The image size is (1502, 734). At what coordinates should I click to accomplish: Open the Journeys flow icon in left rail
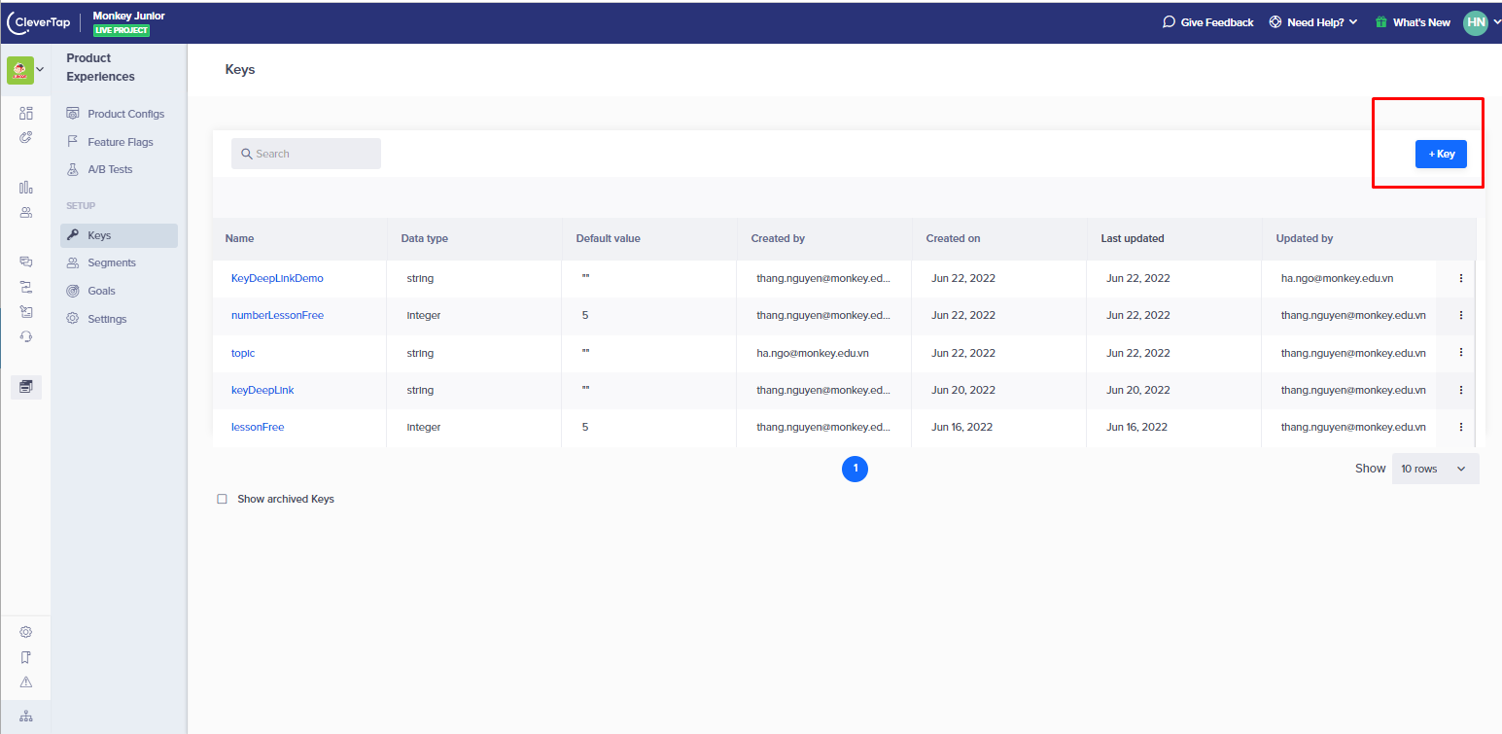click(x=26, y=287)
